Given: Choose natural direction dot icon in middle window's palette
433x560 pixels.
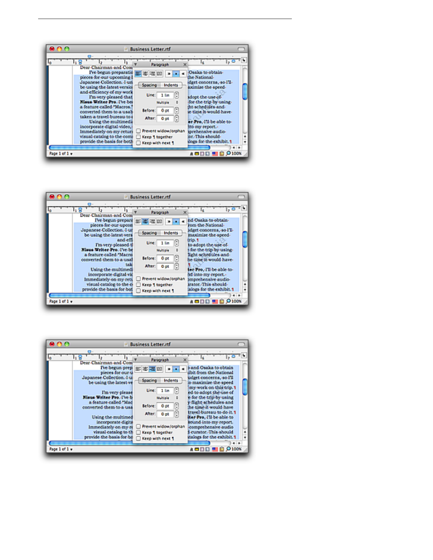Looking at the screenshot, I should (176, 221).
